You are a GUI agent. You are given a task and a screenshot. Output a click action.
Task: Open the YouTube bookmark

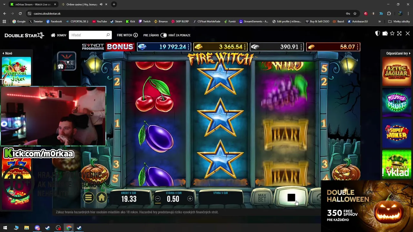[x=99, y=22]
